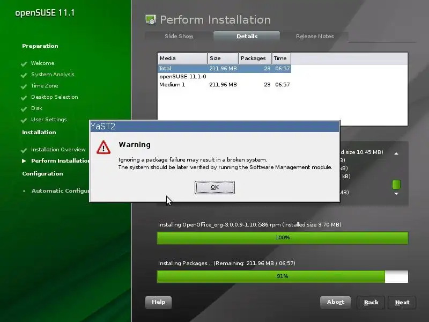Select the Details tab
The width and height of the screenshot is (429, 322).
247,36
